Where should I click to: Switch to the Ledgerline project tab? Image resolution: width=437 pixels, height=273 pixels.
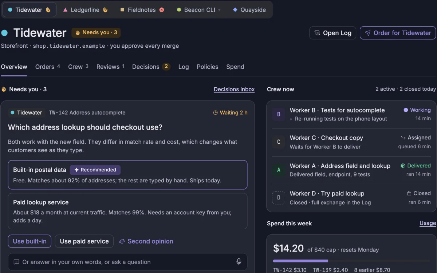[x=85, y=10]
